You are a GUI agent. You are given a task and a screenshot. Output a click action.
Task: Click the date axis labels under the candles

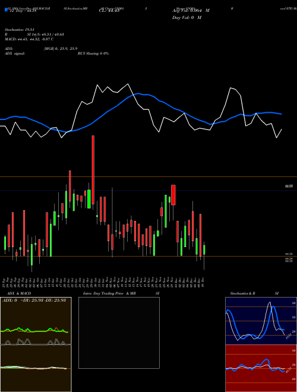click(x=104, y=282)
